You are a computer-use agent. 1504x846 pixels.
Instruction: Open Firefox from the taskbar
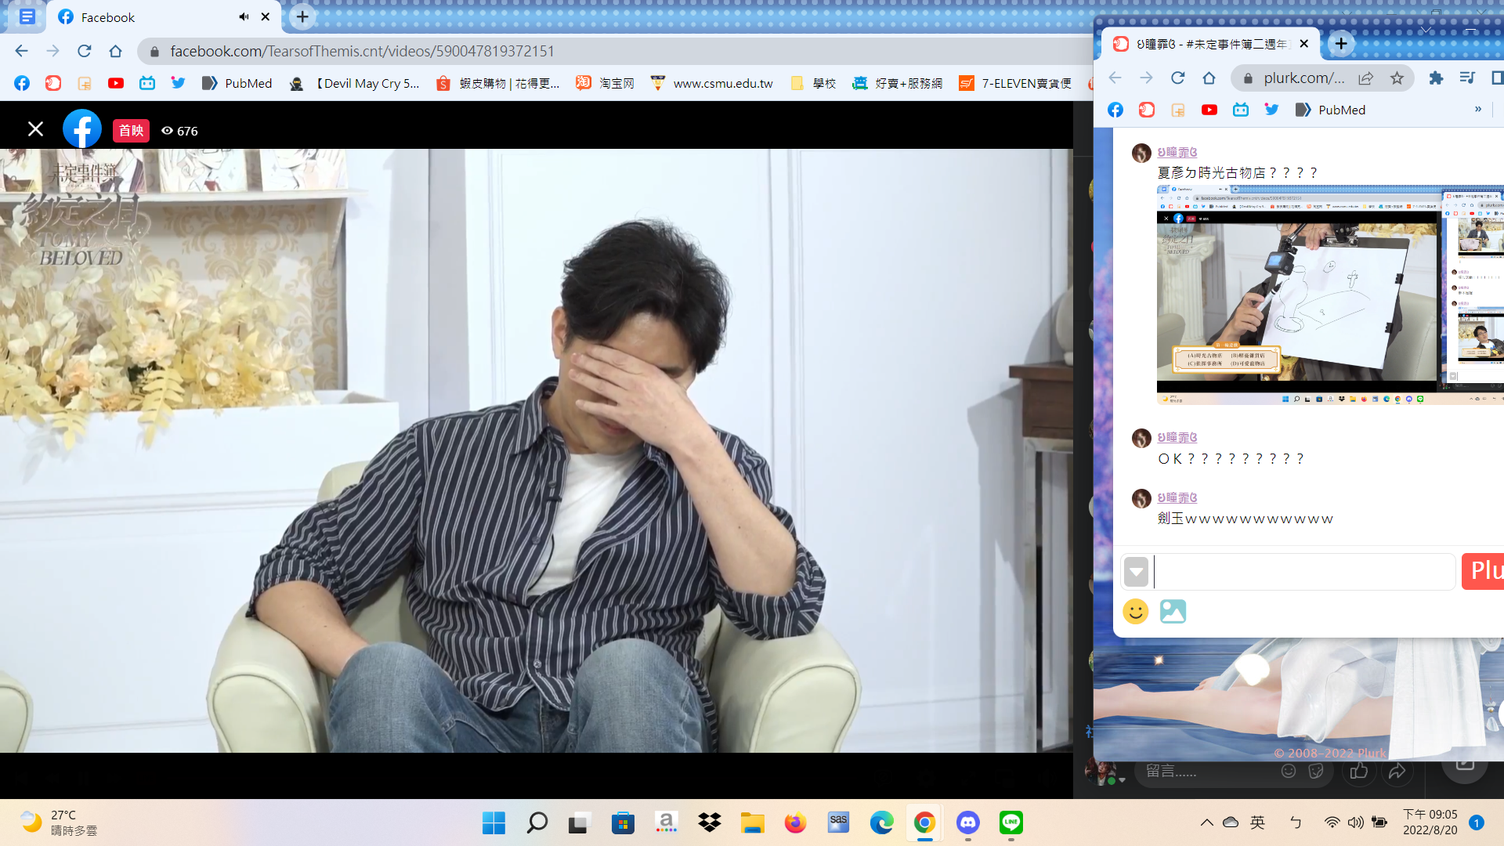pos(795,822)
